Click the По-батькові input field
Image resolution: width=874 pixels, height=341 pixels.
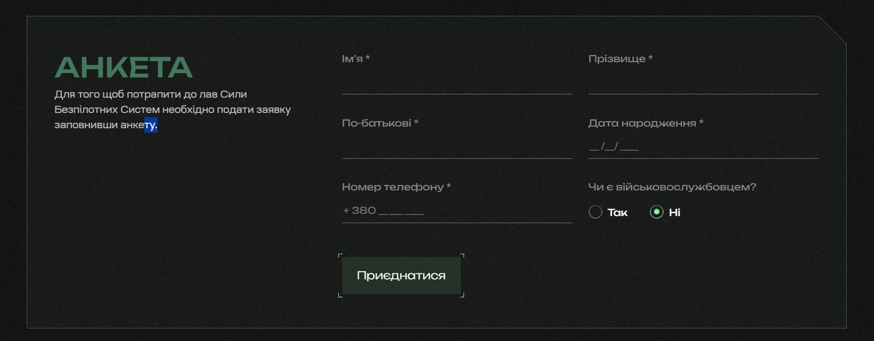(456, 147)
